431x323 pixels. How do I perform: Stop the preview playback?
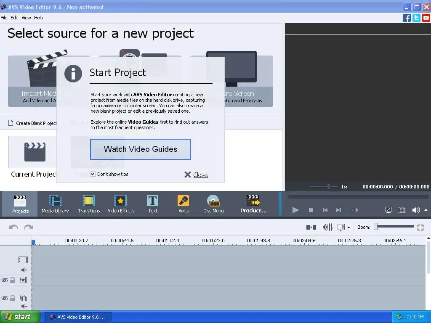click(x=311, y=210)
